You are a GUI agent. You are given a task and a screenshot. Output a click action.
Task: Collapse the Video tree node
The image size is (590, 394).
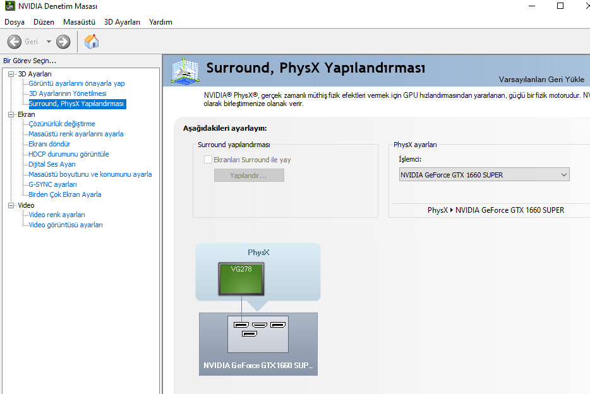(11, 205)
